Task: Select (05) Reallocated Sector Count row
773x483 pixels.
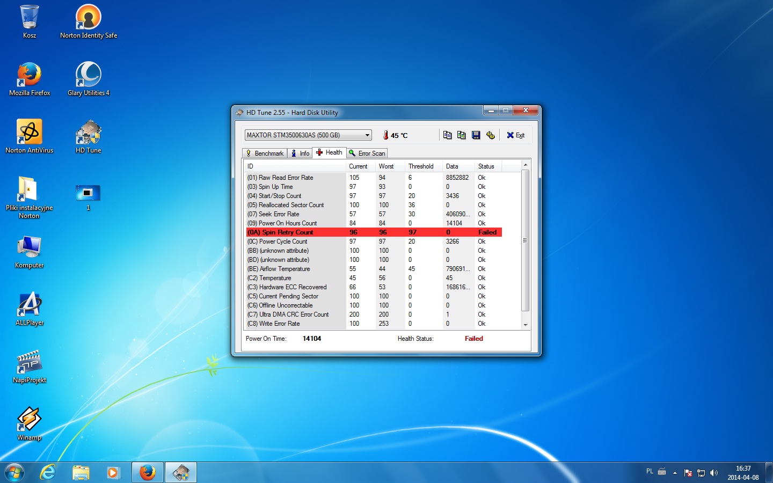Action: pyautogui.click(x=374, y=205)
